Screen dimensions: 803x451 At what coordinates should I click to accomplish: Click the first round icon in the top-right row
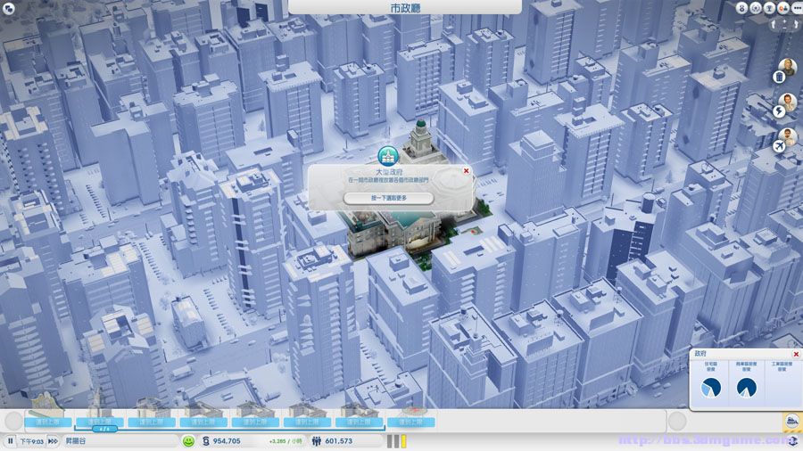click(741, 8)
